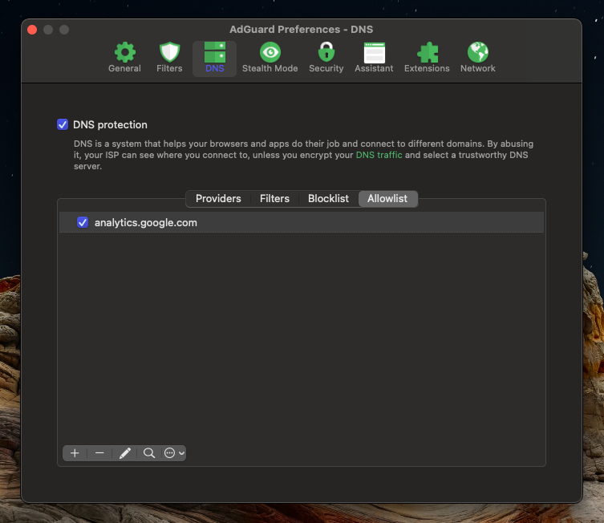Open the General preferences gear icon
604x523 pixels.
[124, 53]
